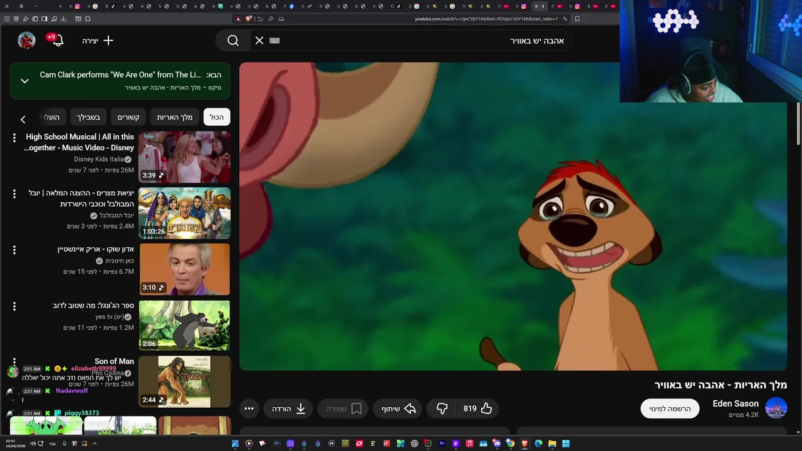The image size is (802, 451).
Task: Open more actions three-dot menu below video
Action: click(x=249, y=408)
